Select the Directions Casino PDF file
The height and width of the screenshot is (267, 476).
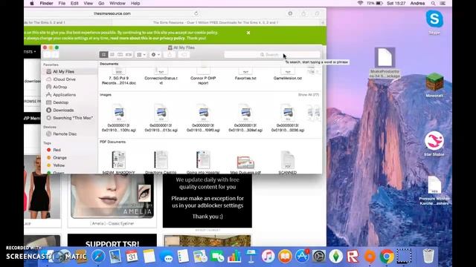pos(161,162)
